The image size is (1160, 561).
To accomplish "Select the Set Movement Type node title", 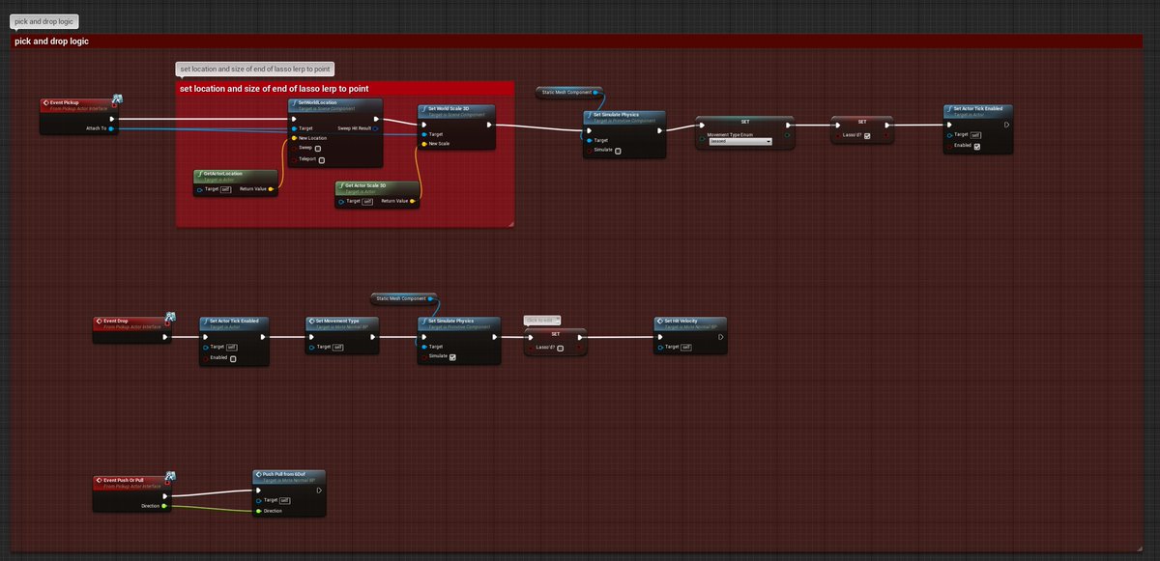I will (337, 320).
